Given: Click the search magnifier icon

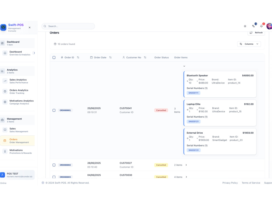Looking at the screenshot, I should [x=45, y=26].
